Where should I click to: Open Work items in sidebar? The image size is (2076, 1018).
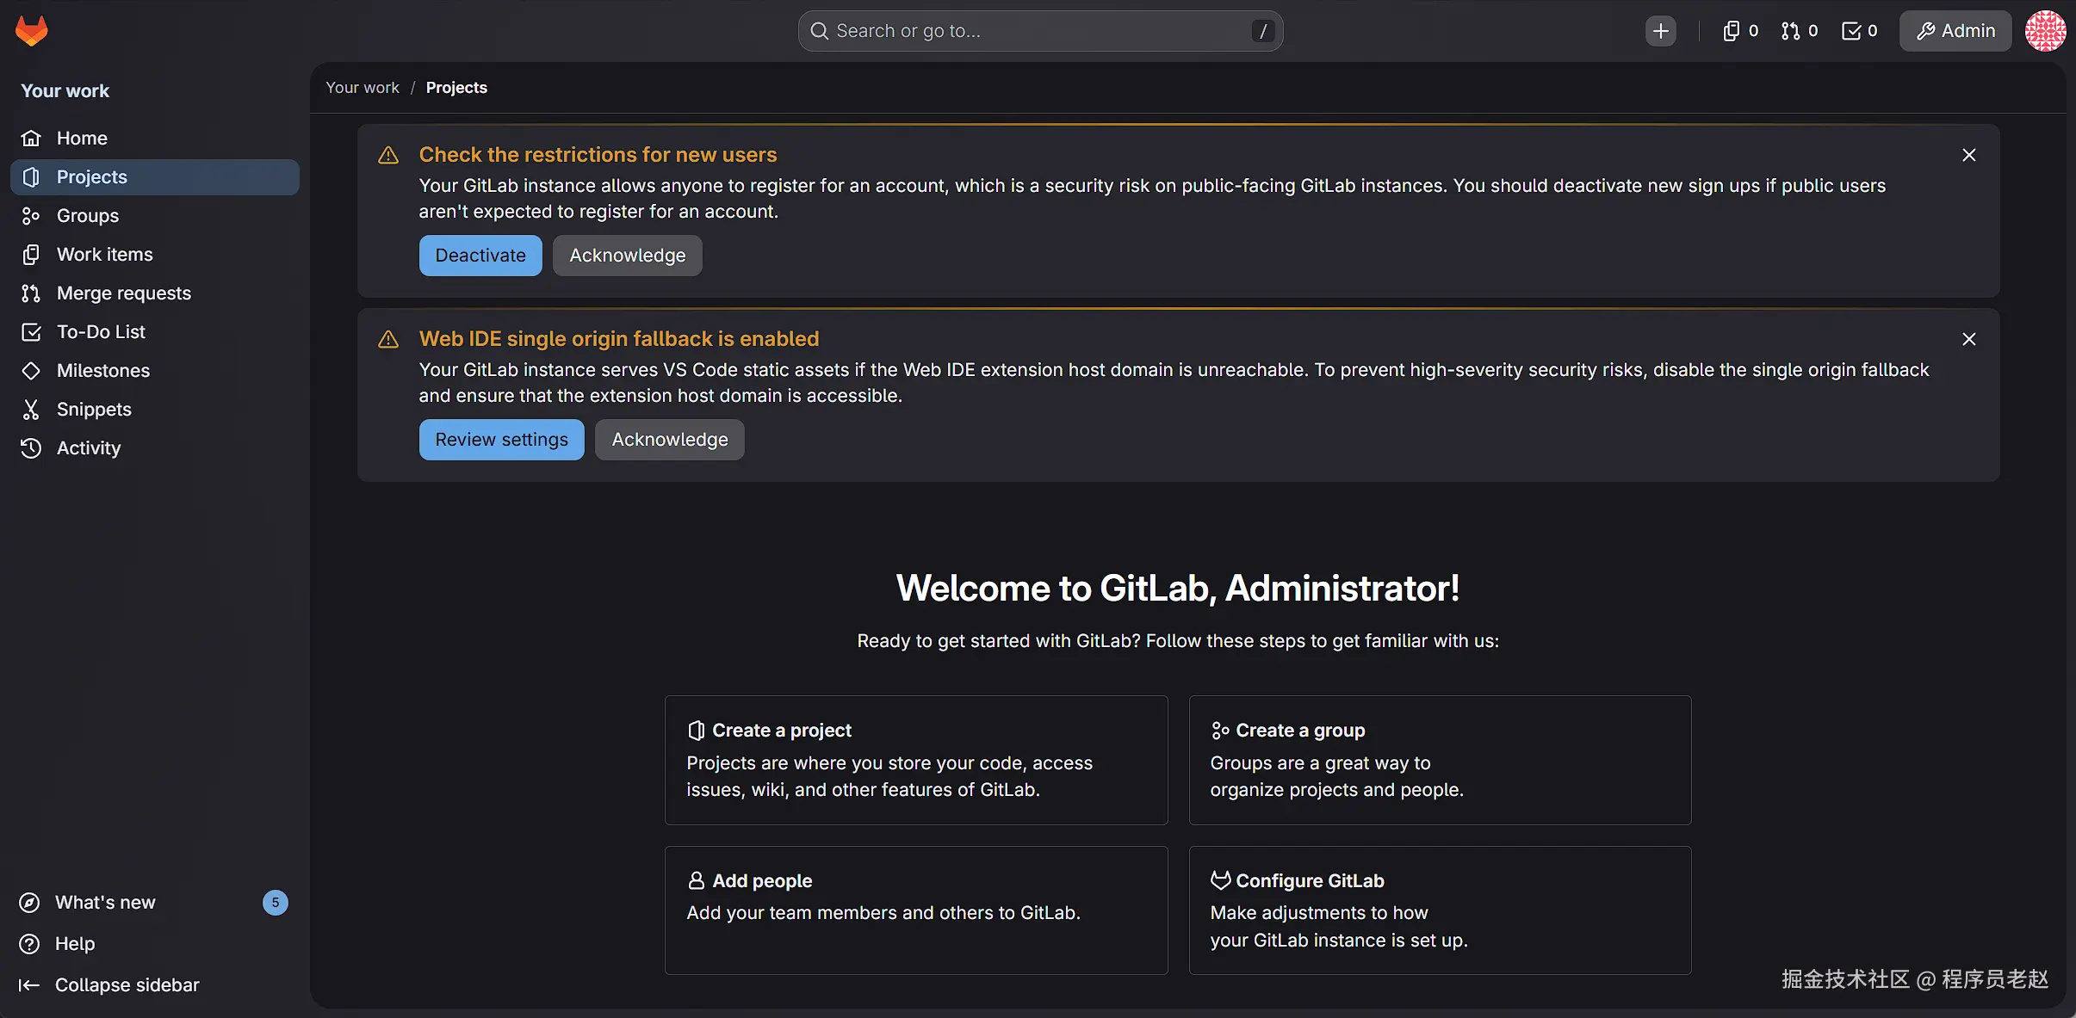coord(155,255)
